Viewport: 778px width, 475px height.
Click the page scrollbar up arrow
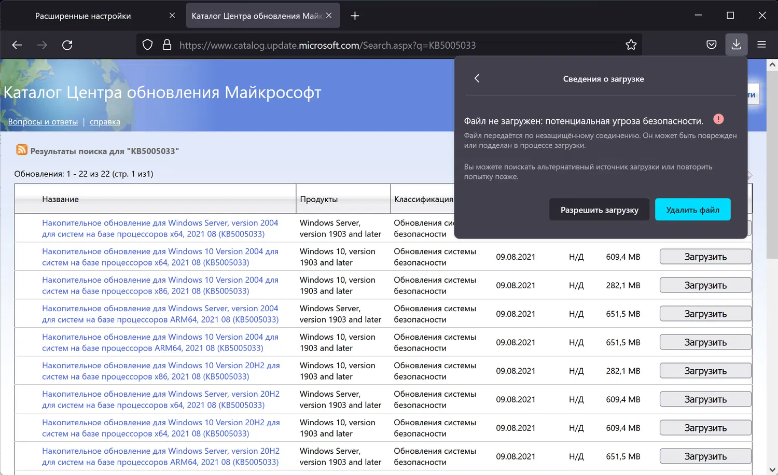[772, 65]
